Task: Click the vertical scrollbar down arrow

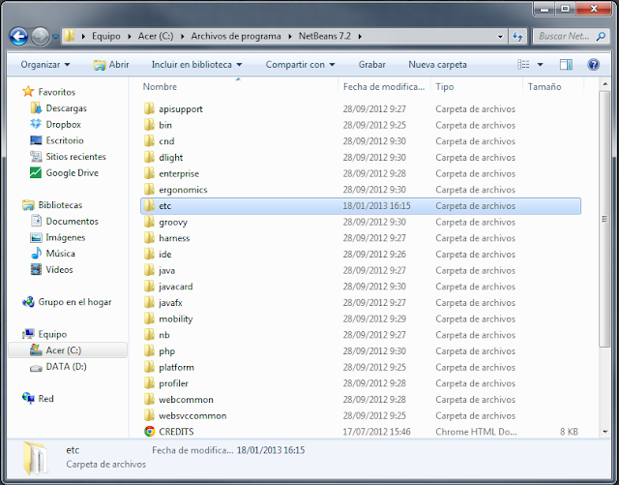Action: [x=604, y=432]
